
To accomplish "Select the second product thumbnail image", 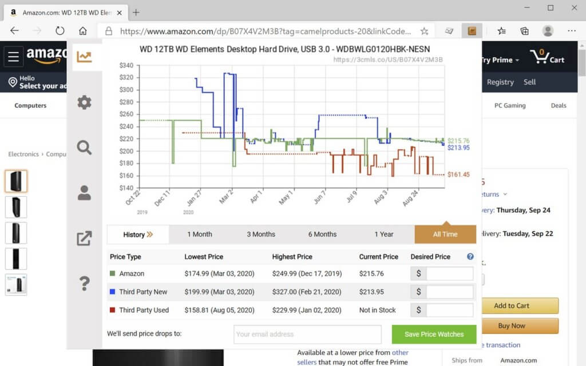I will tap(16, 207).
